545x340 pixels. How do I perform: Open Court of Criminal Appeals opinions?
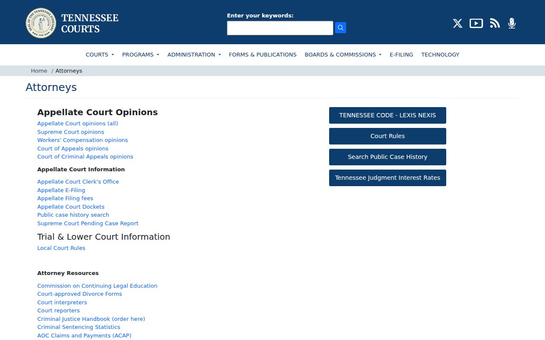click(x=85, y=157)
